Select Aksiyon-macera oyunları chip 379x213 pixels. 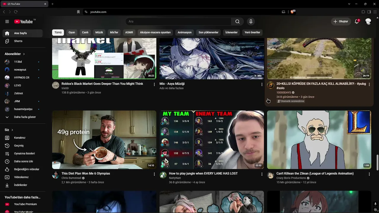point(155,32)
